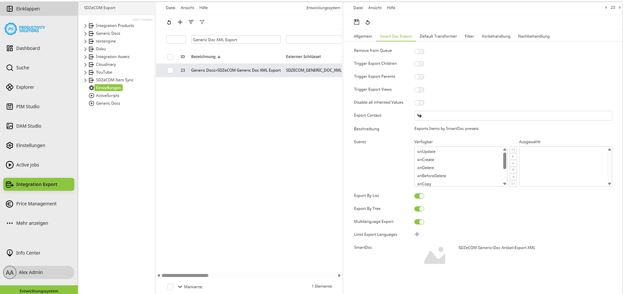The width and height of the screenshot is (623, 294).
Task: Add a language with the Limit Export Languages plus
Action: [x=417, y=234]
